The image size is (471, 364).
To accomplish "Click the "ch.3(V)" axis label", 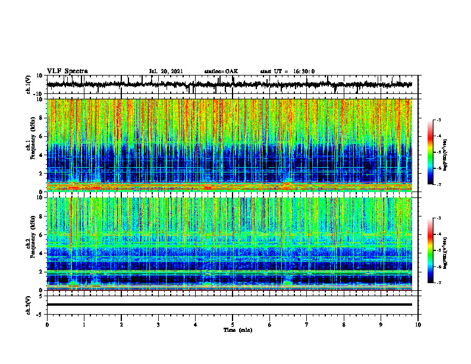I will (29, 306).
